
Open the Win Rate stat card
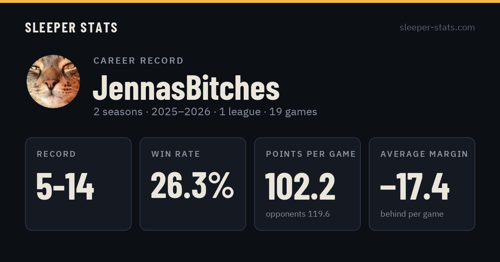click(193, 184)
